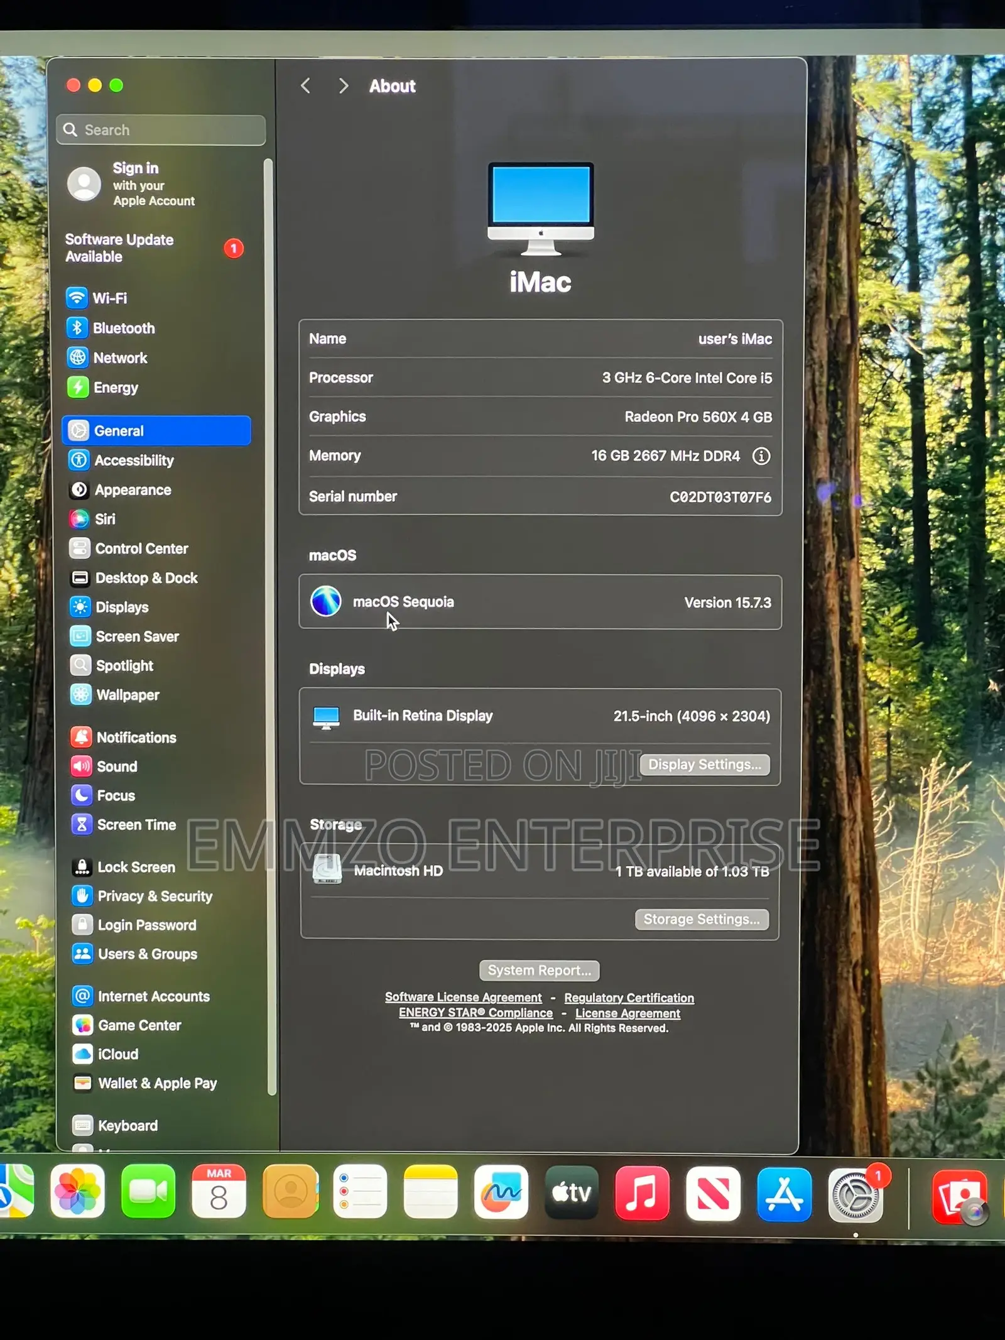Click the Storage Settings button
The image size is (1005, 1340).
[x=702, y=918]
